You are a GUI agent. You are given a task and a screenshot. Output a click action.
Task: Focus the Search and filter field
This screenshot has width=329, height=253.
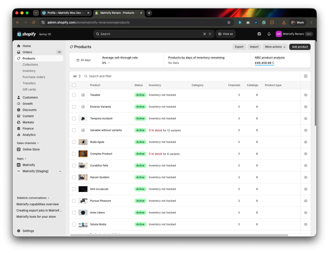(x=191, y=76)
